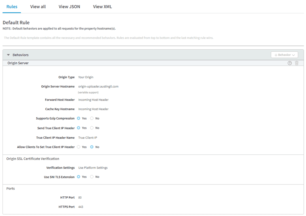Image resolution: width=306 pixels, height=216 pixels.
Task: Switch to the View XML tab
Action: click(x=102, y=7)
